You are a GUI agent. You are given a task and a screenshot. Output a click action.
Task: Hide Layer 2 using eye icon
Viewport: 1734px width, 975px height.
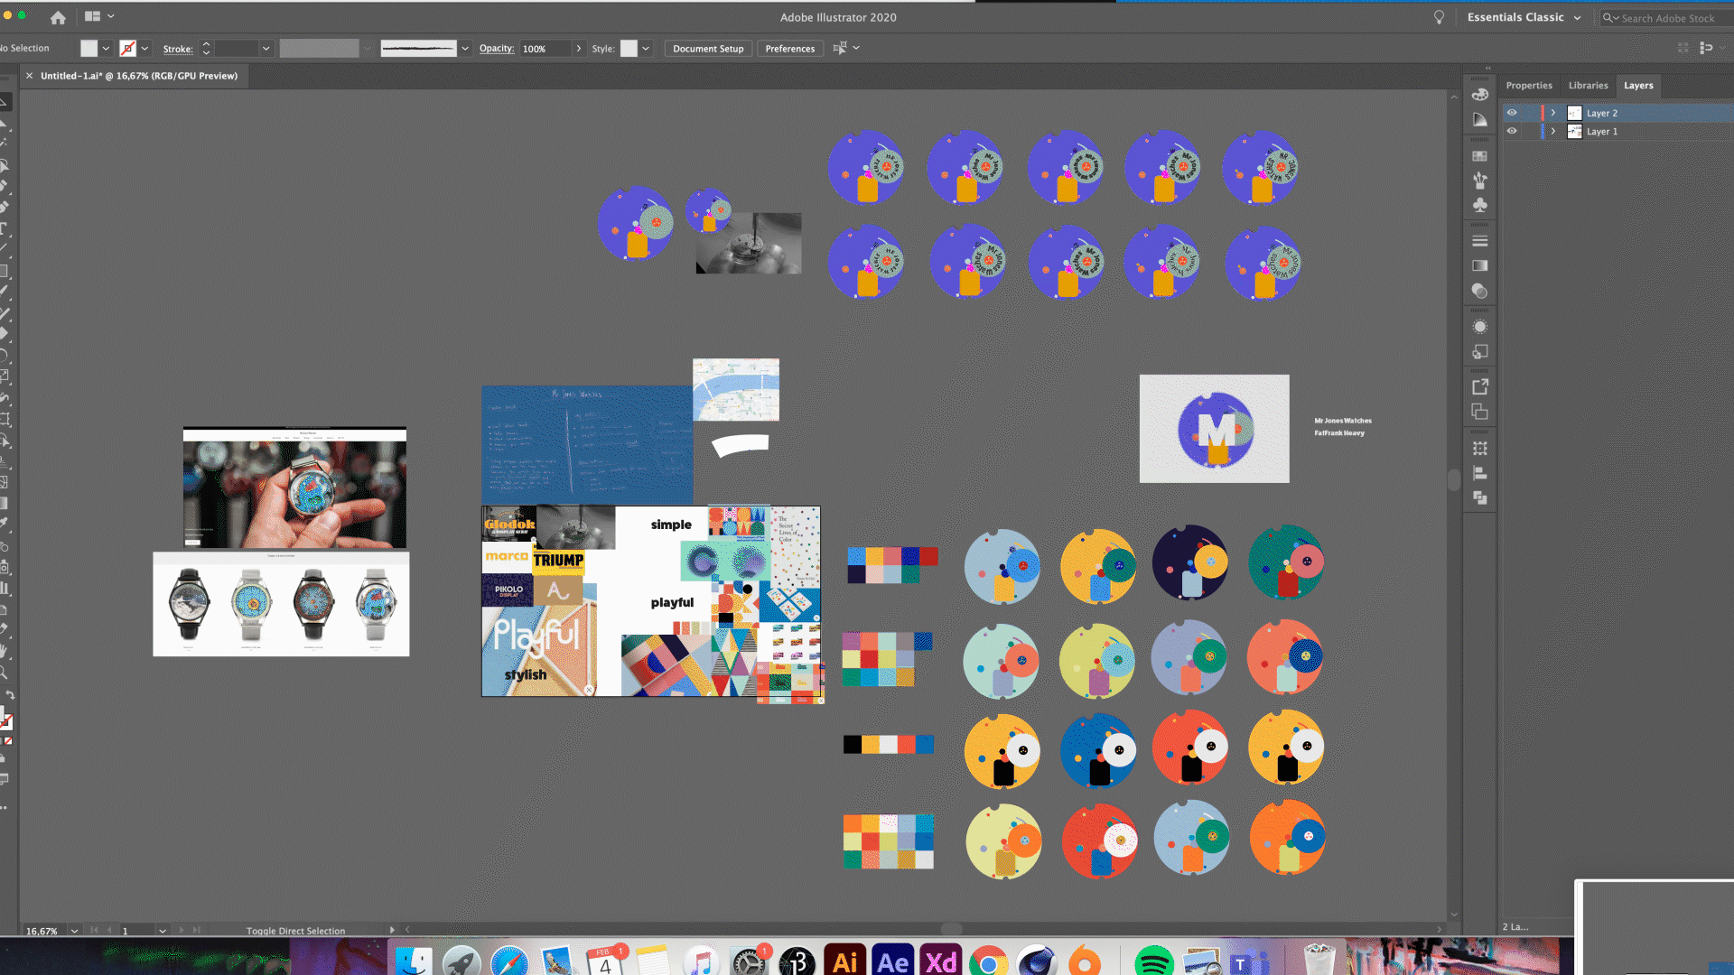(1512, 113)
